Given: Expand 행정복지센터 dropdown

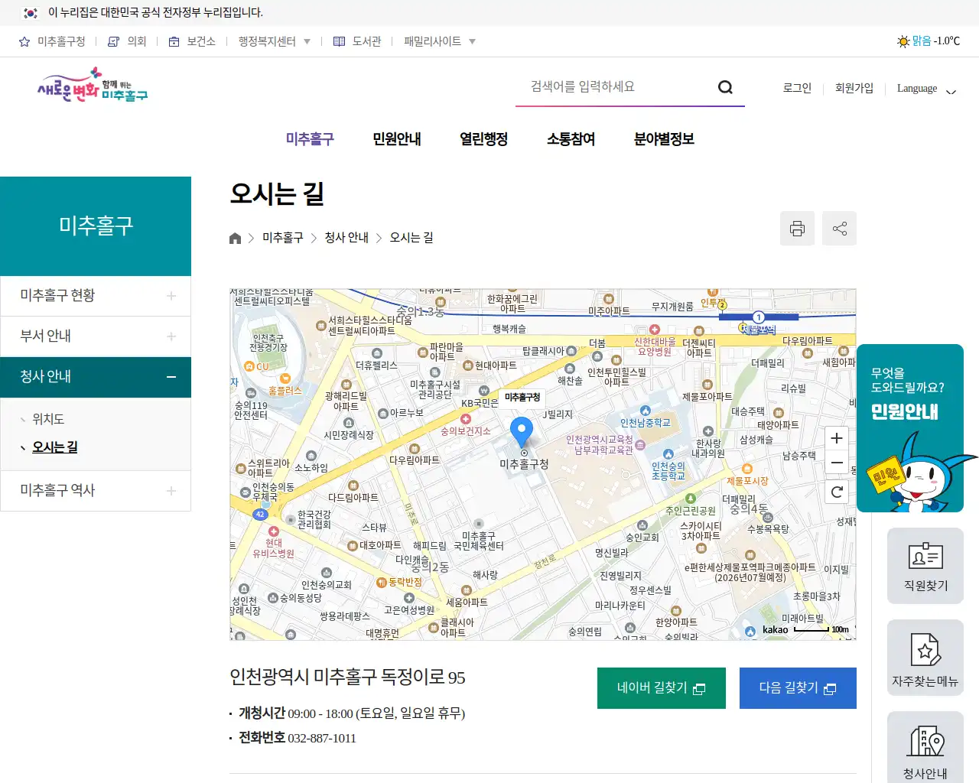Looking at the screenshot, I should pos(274,41).
